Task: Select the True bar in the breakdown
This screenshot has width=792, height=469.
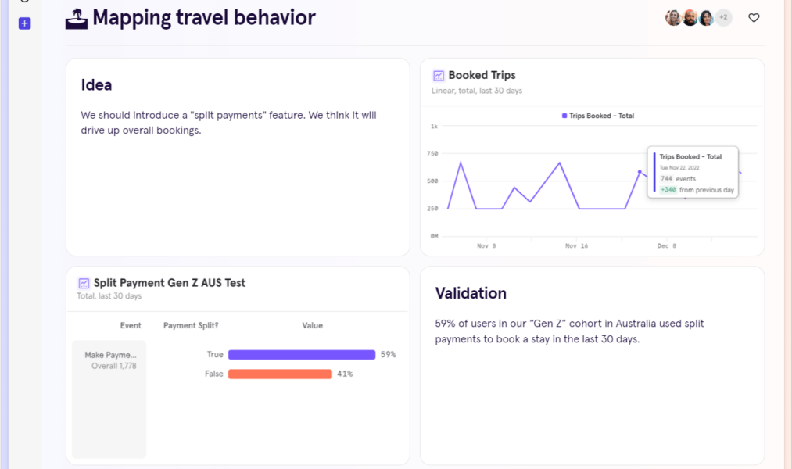Action: click(x=301, y=354)
